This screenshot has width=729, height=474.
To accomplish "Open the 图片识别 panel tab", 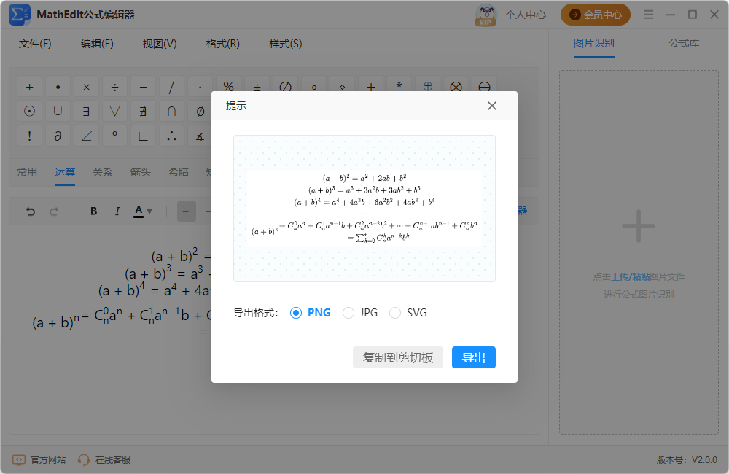I will tap(593, 43).
